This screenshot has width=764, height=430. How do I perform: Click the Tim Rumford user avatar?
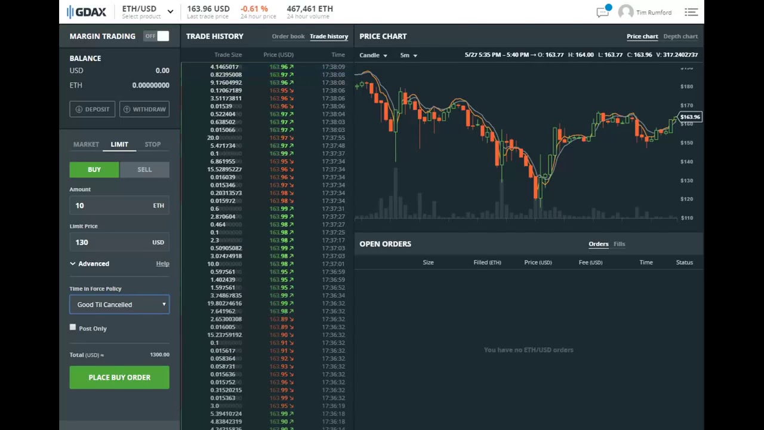(x=625, y=12)
